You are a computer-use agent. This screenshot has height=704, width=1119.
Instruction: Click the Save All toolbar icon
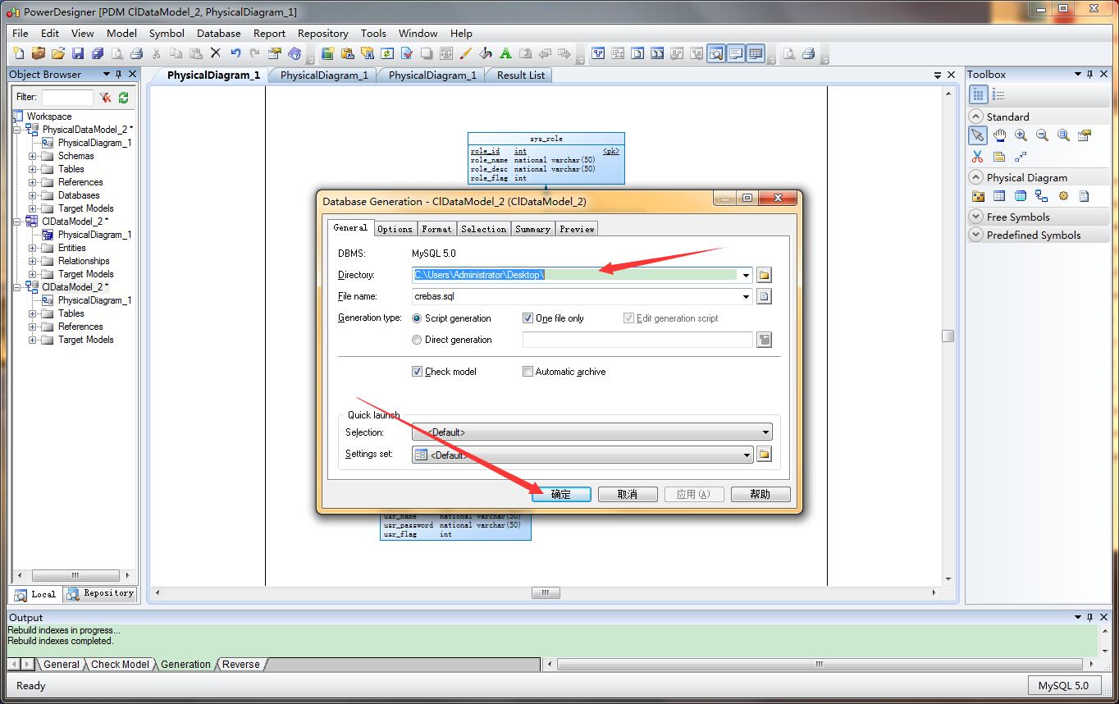(x=98, y=53)
